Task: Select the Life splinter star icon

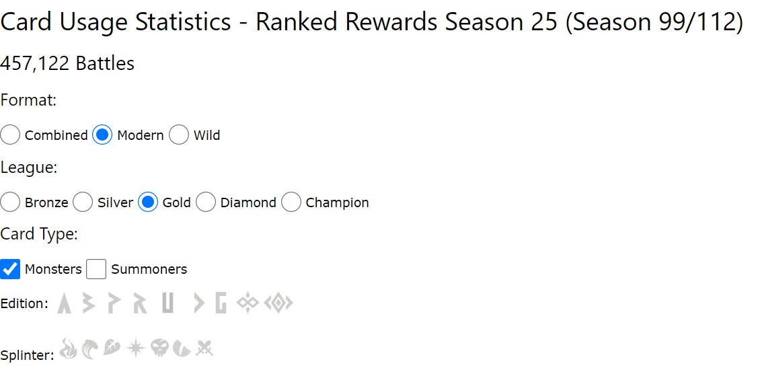Action: (x=136, y=348)
